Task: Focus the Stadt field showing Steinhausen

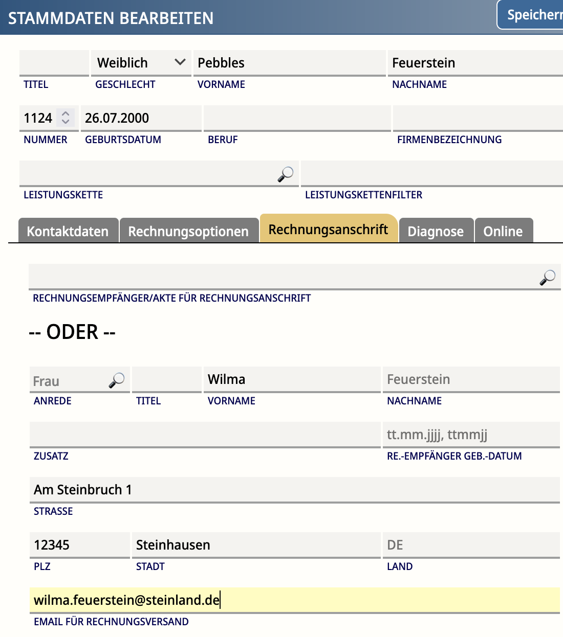Action: point(256,545)
